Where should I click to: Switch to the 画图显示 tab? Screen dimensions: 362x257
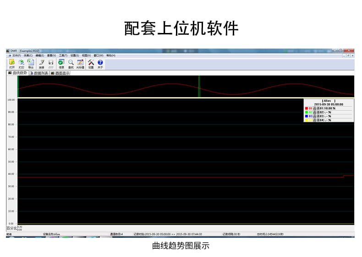pyautogui.click(x=60, y=73)
